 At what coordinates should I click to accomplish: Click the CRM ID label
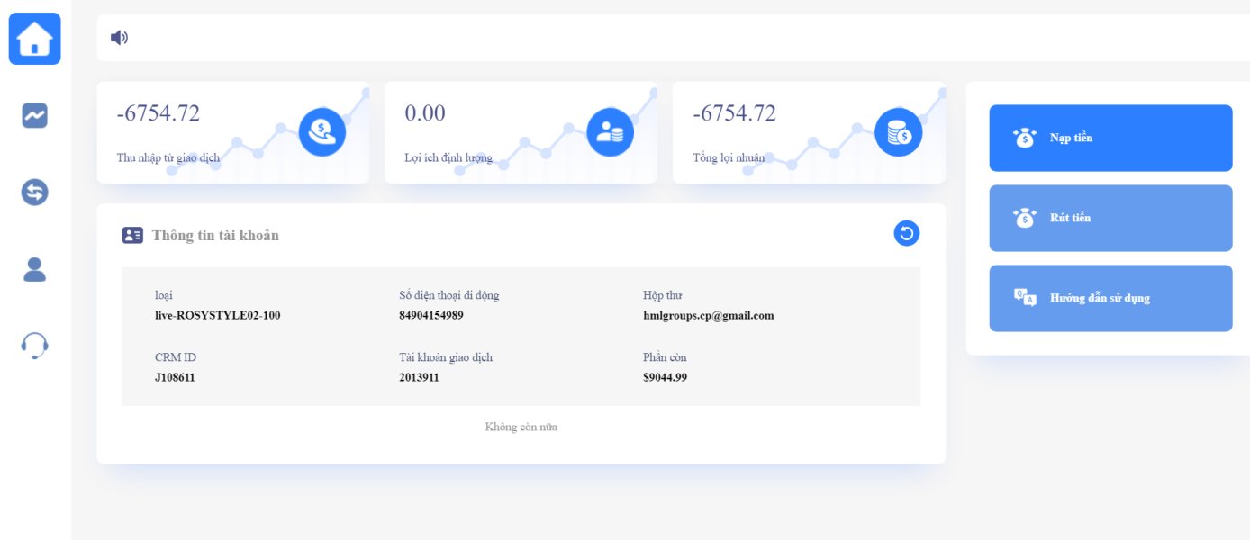176,357
